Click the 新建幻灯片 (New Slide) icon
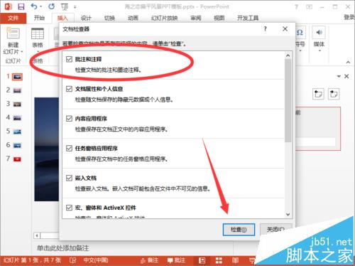The width and height of the screenshot is (355, 266). point(13,33)
